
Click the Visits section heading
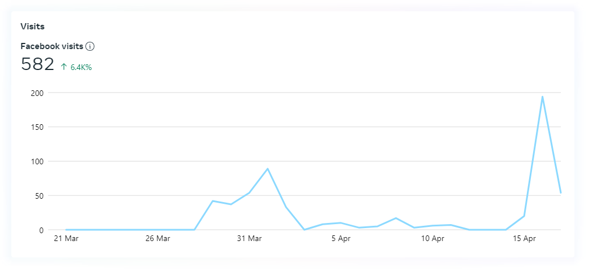point(32,27)
